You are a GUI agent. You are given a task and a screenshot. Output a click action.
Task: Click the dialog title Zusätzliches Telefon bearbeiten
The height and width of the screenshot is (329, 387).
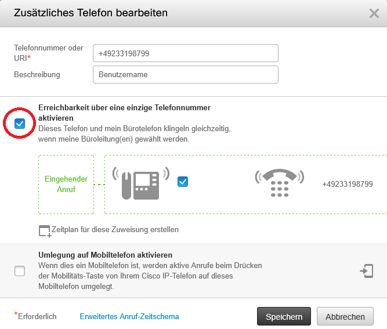pyautogui.click(x=91, y=12)
